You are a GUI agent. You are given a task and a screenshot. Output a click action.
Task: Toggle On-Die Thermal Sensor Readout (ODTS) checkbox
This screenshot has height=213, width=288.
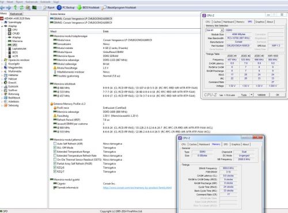55,159
